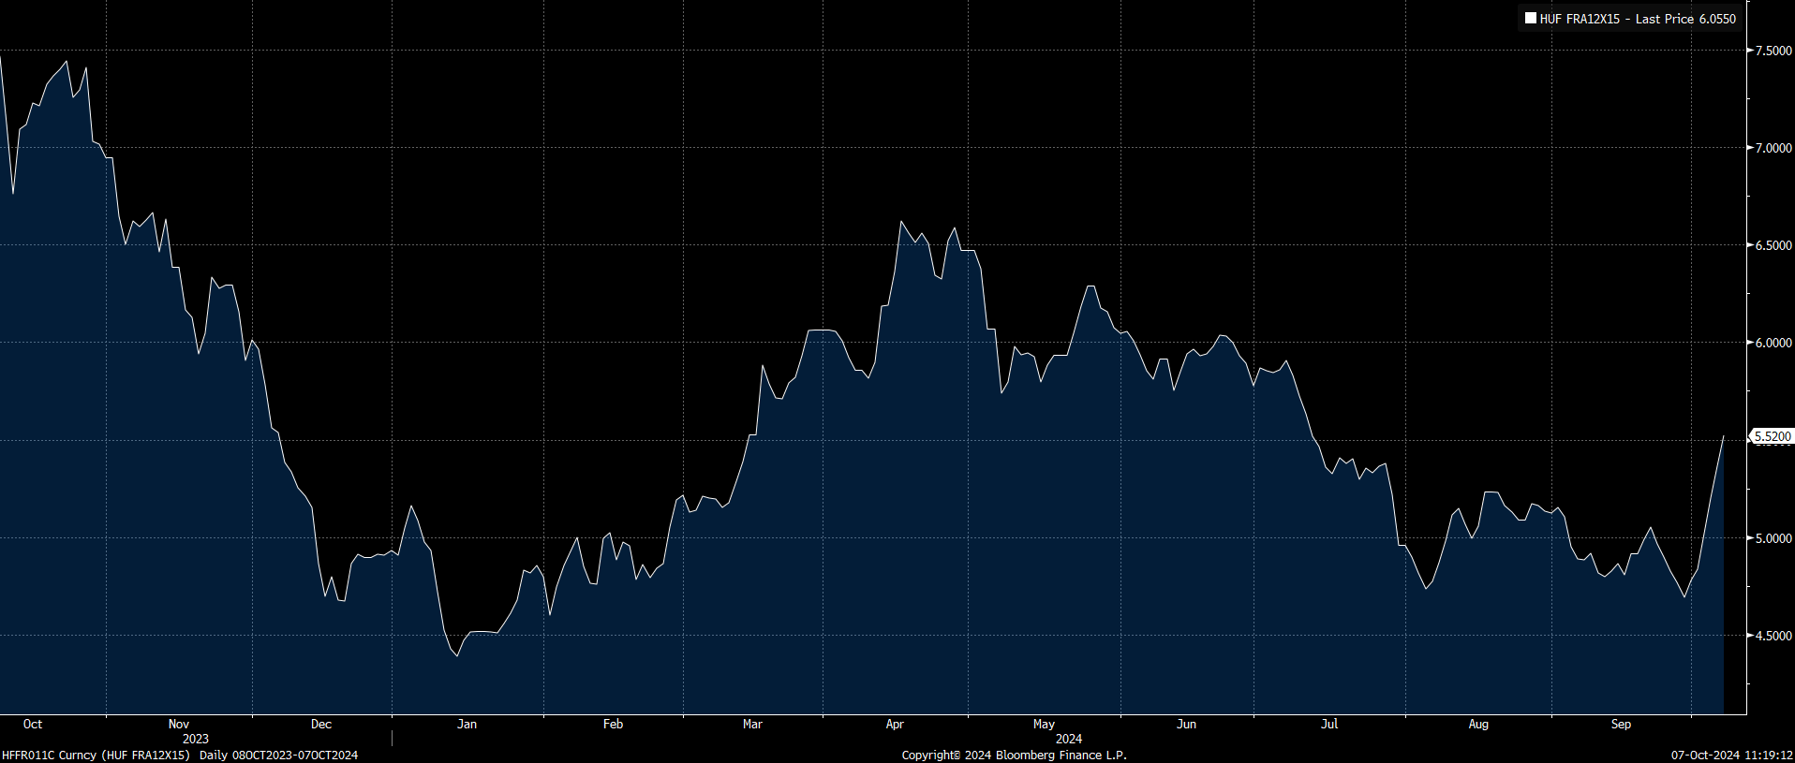Click the 7.0000 y-axis label
Image resolution: width=1795 pixels, height=763 pixels.
coord(1773,148)
